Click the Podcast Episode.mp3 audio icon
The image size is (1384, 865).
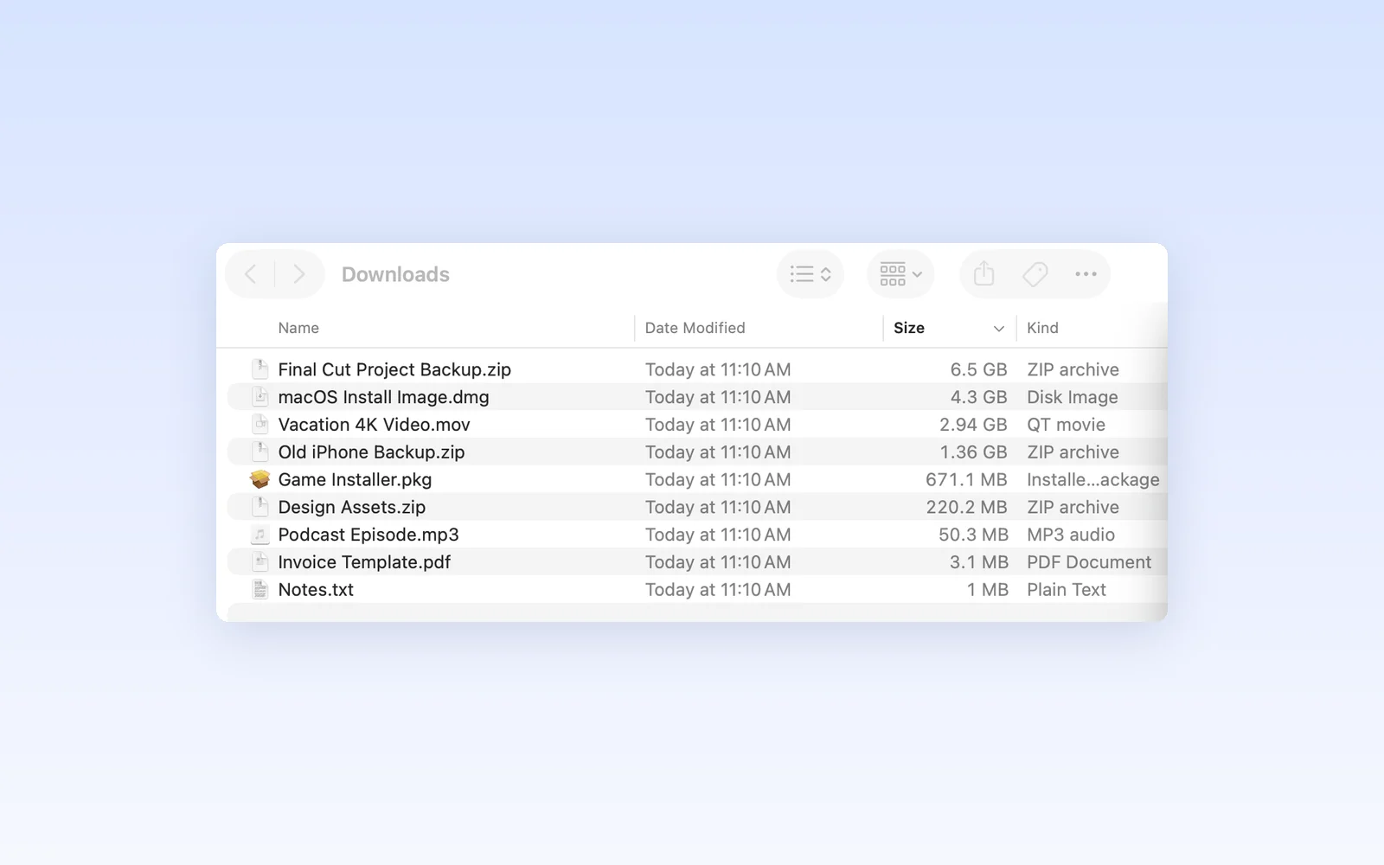[260, 535]
